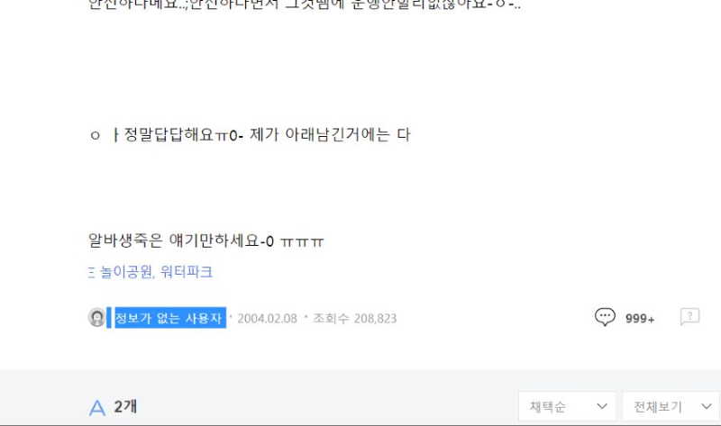
Task: Select the highlighted 정보가 없는 사용자 name
Action: coord(169,318)
